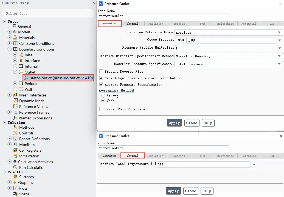Select stator-outlet tree item
The height and width of the screenshot is (197, 284).
pyautogui.click(x=58, y=78)
